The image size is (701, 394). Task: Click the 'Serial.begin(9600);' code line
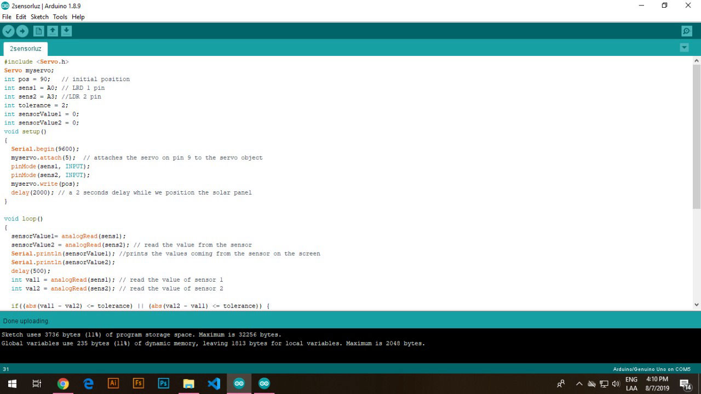(45, 149)
